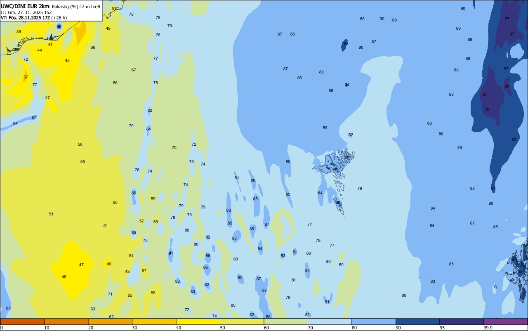
Task: Click the humidity value 39 on the map
Action: coord(19,32)
